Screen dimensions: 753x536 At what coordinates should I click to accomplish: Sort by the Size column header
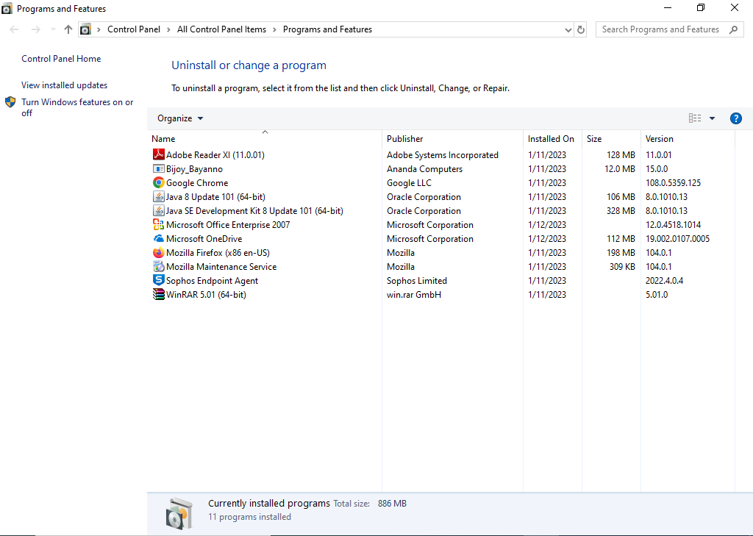coord(611,139)
